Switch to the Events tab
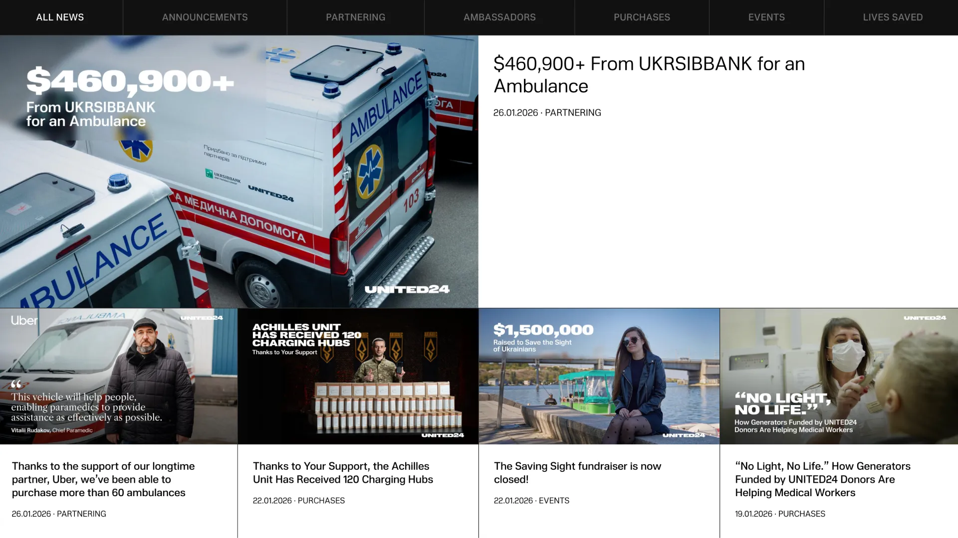This screenshot has height=538, width=958. 766,17
